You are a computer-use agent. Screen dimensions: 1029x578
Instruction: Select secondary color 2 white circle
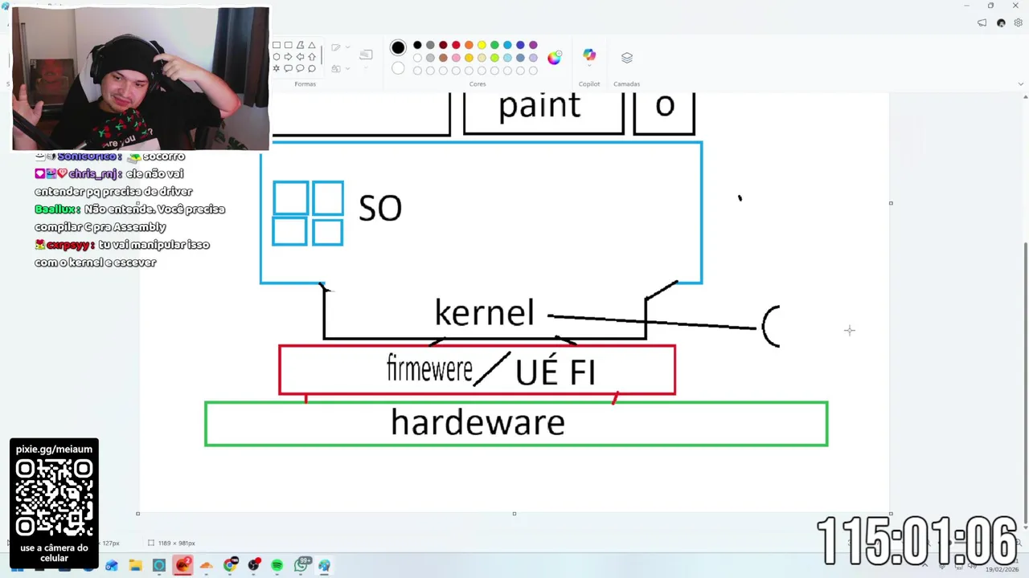tap(398, 68)
